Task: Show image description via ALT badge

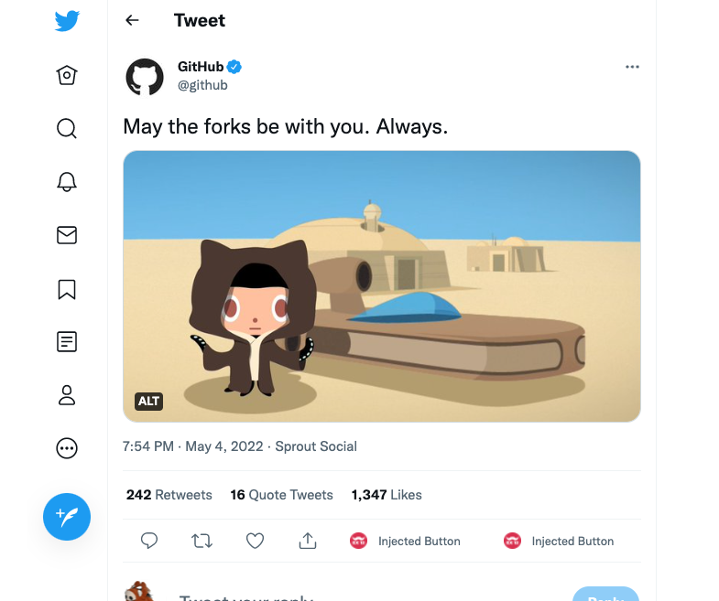Action: tap(148, 402)
